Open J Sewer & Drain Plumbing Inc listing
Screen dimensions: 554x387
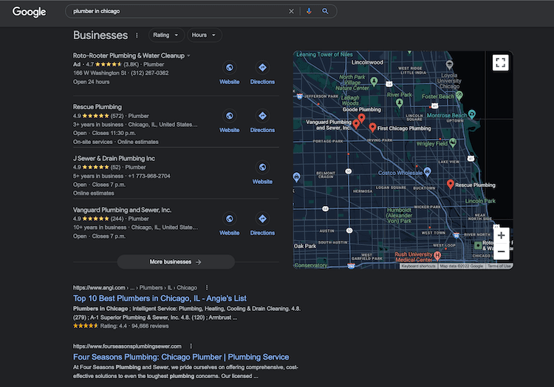(x=114, y=159)
